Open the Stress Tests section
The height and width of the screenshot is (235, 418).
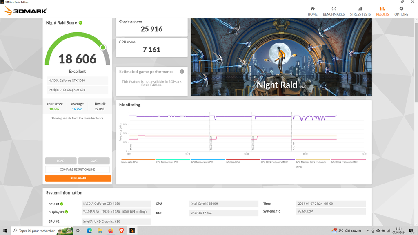[360, 11]
